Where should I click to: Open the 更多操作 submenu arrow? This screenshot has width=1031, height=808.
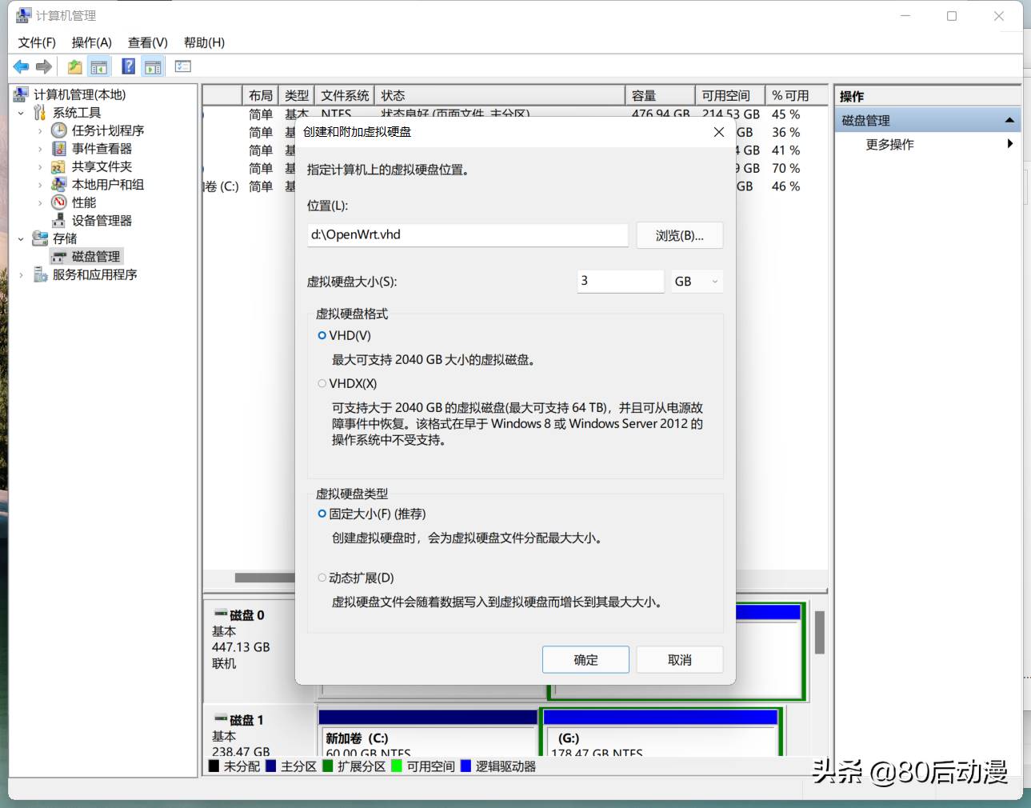1010,144
